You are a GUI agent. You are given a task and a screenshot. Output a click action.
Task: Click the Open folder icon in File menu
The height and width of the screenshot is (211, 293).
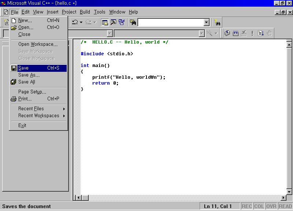pos(14,27)
